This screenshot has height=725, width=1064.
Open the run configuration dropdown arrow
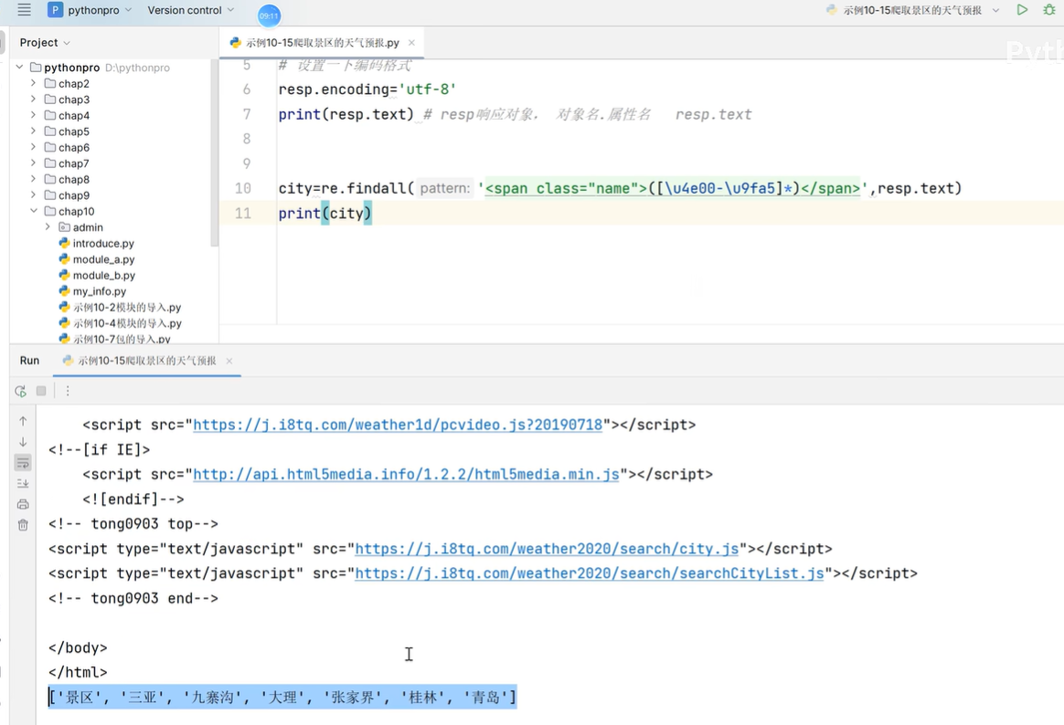click(995, 10)
